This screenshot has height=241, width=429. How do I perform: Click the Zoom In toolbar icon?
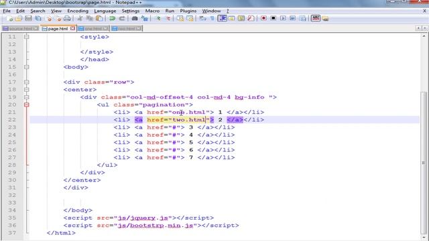tap(158, 19)
